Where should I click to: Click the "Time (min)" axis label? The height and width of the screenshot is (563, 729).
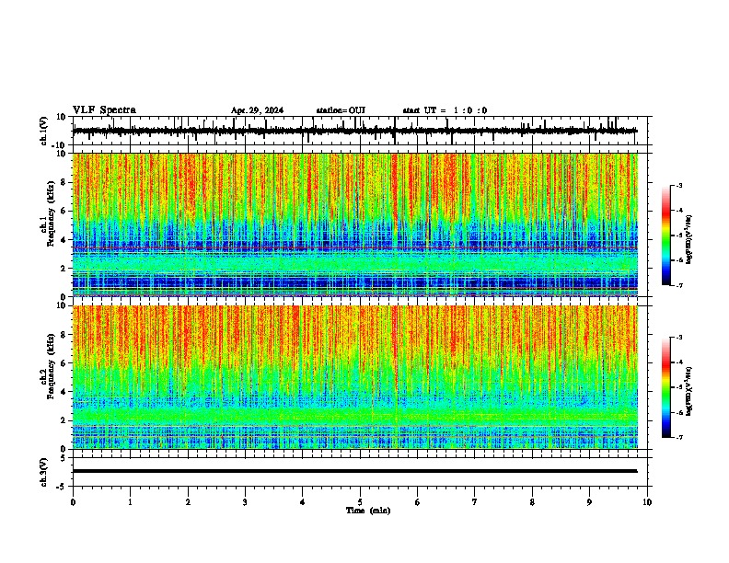[x=368, y=511]
